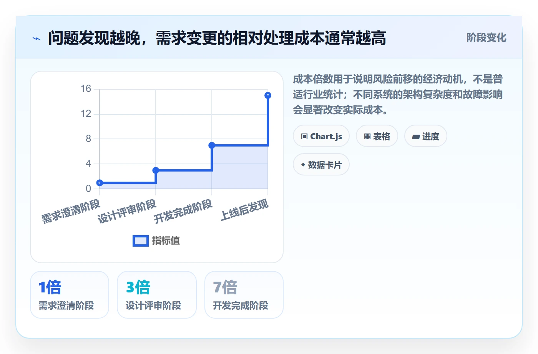Viewport: 538px width, 354px height.
Task: Click the x-axis label 设计评审阶段
Action: (127, 212)
